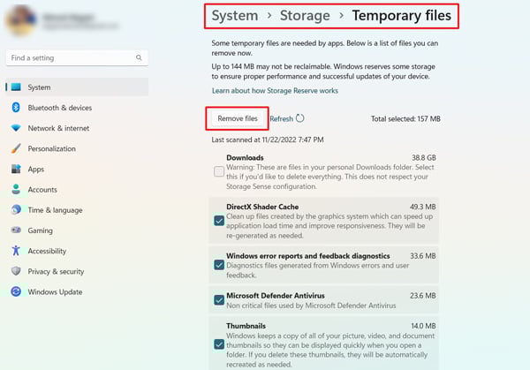Go to Privacy & security settings

[77, 271]
